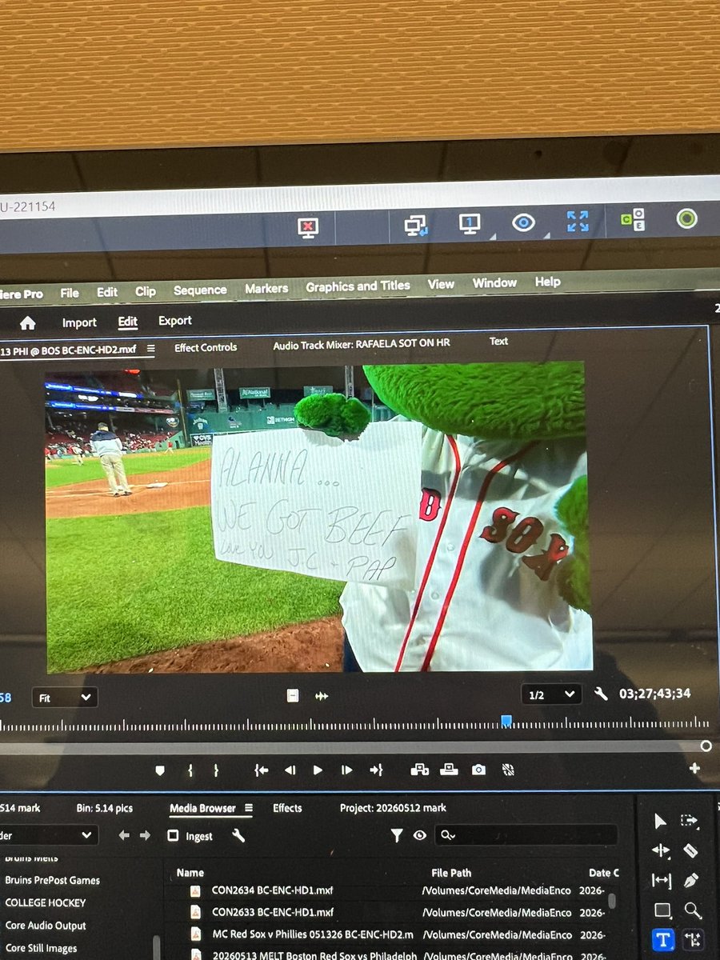Switch to the Export workspace
Image resolution: width=720 pixels, height=960 pixels.
[175, 321]
